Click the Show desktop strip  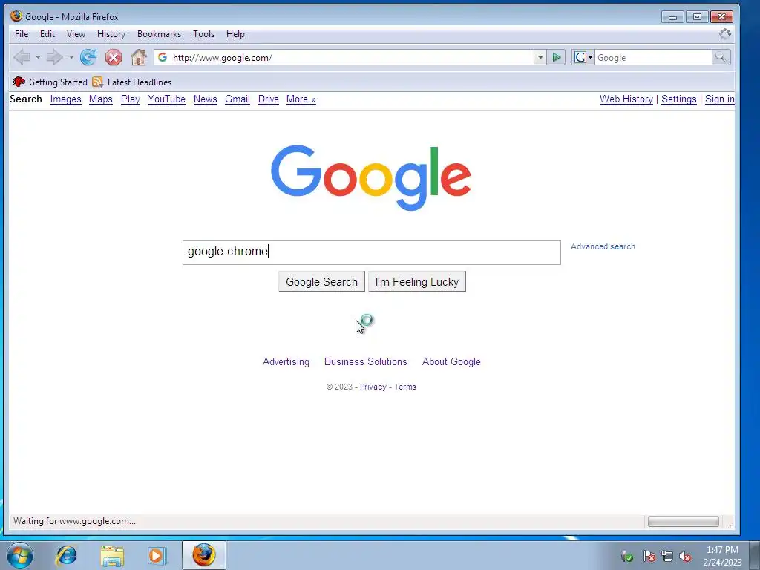click(x=755, y=555)
